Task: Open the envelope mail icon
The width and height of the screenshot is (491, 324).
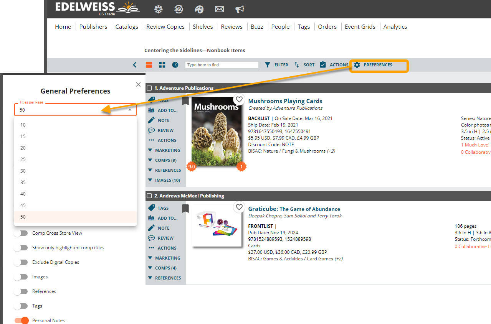Action: [219, 9]
